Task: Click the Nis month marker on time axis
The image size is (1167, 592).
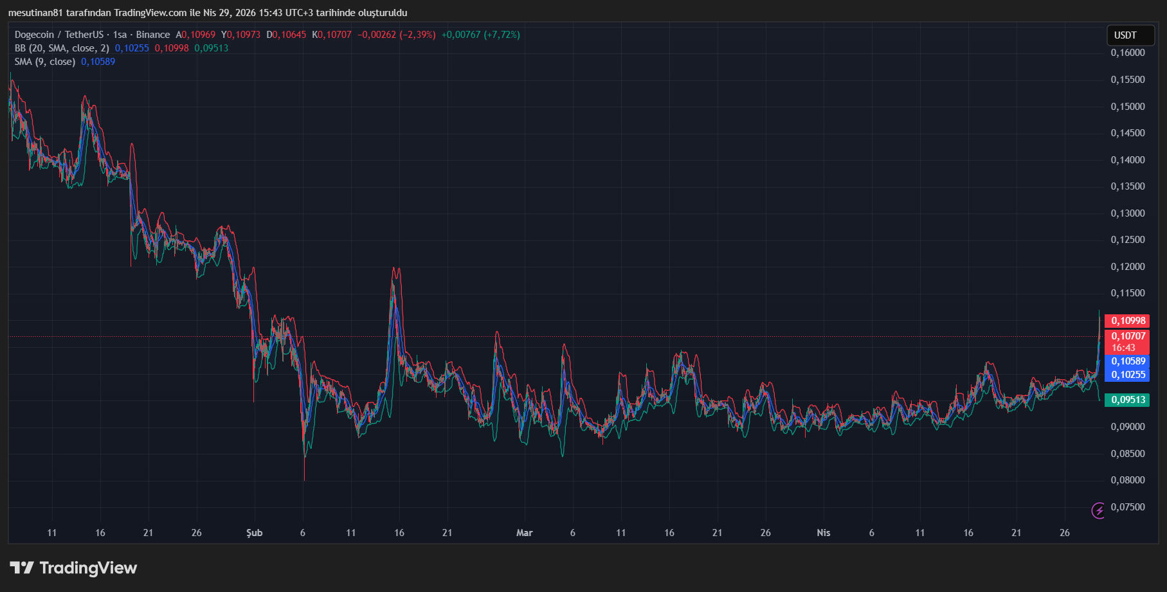Action: 823,533
